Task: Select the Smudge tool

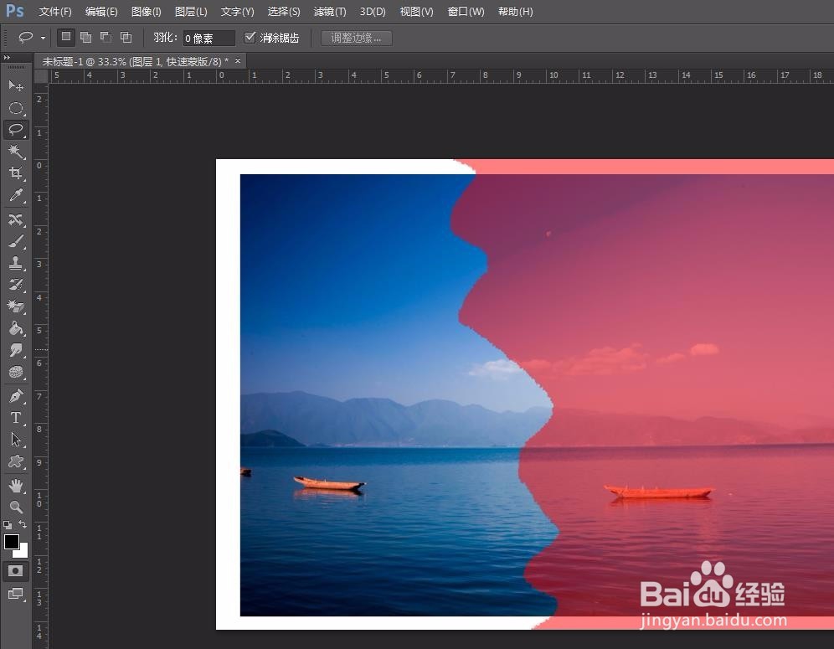Action: (16, 350)
